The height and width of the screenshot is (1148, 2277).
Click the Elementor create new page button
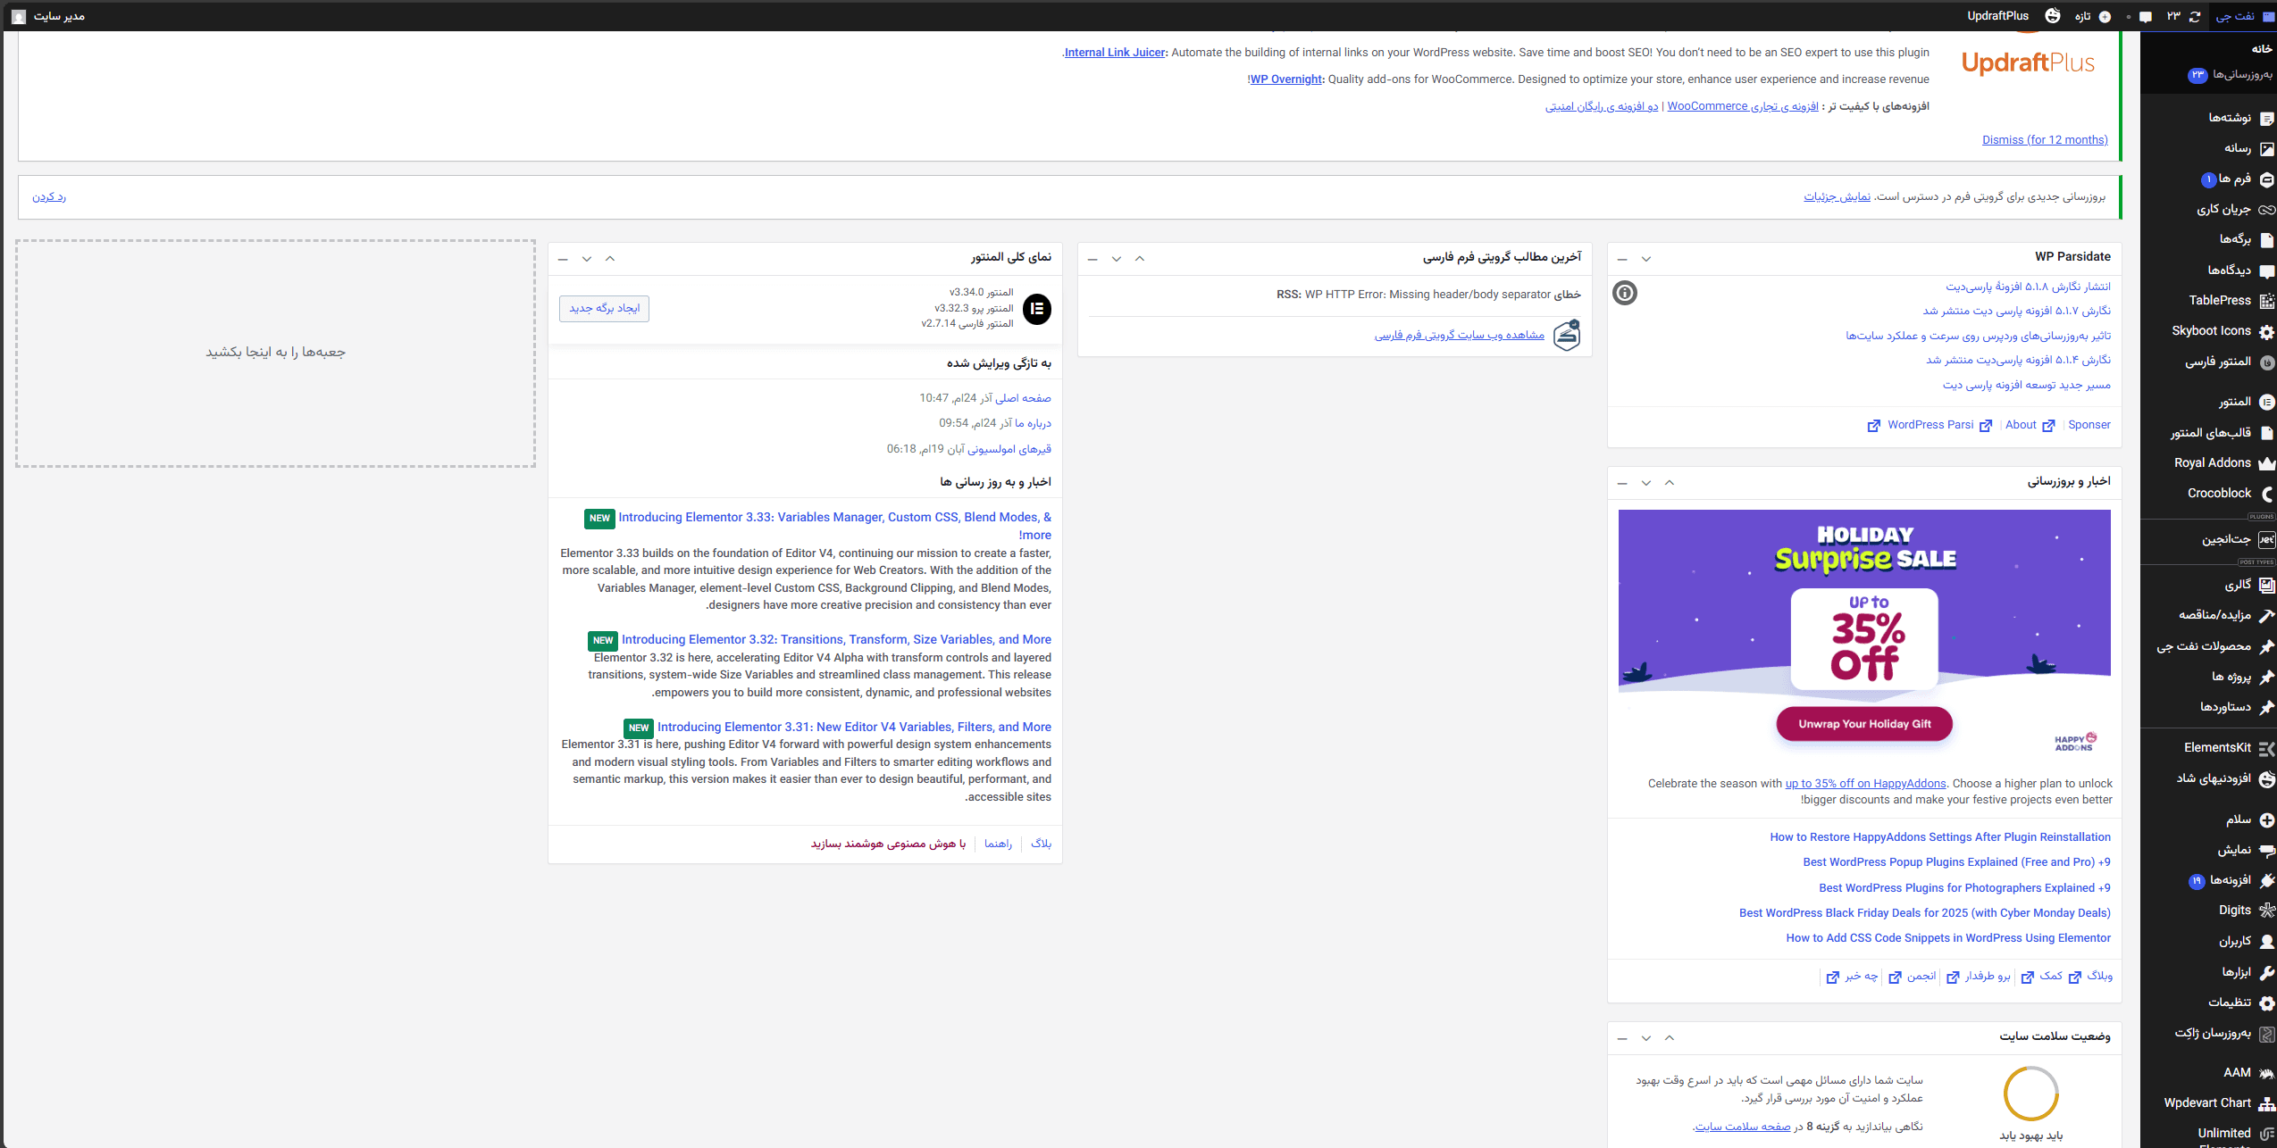(605, 308)
